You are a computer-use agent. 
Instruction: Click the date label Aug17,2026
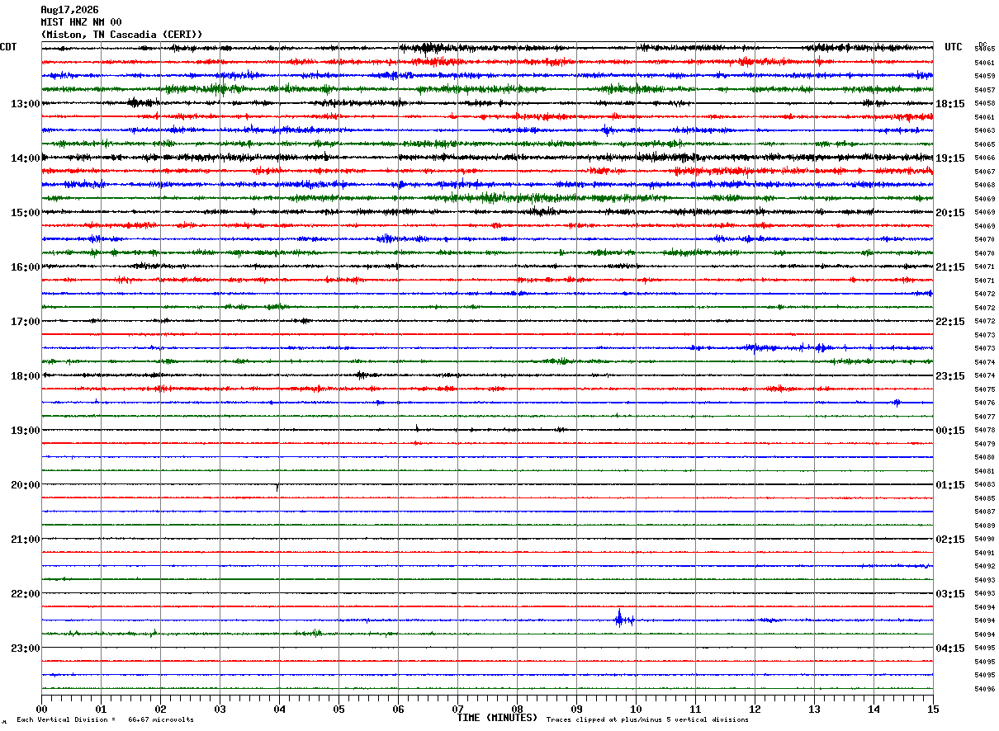(69, 10)
